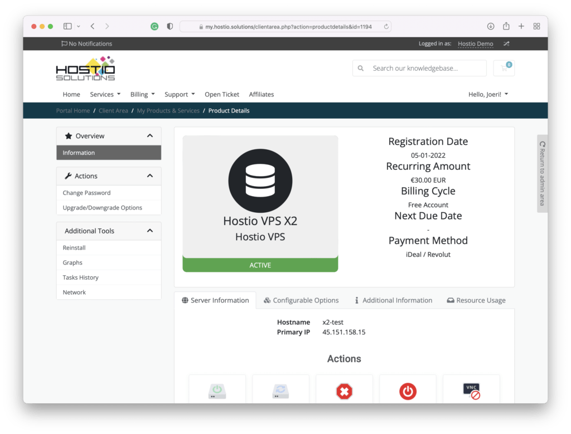Click the primary IP 45.151.158.15
The height and width of the screenshot is (434, 571).
point(343,332)
